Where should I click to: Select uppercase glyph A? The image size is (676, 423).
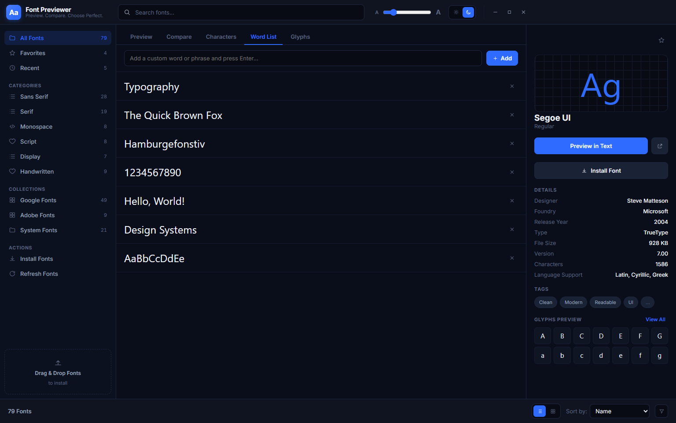point(543,336)
